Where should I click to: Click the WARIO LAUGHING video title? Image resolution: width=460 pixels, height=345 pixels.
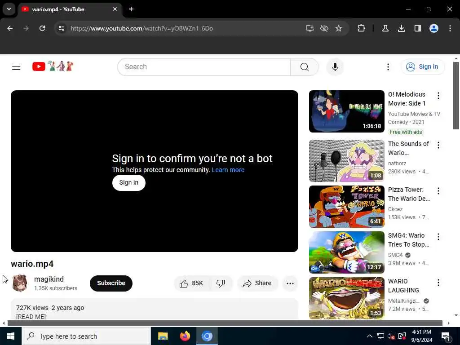(x=403, y=286)
